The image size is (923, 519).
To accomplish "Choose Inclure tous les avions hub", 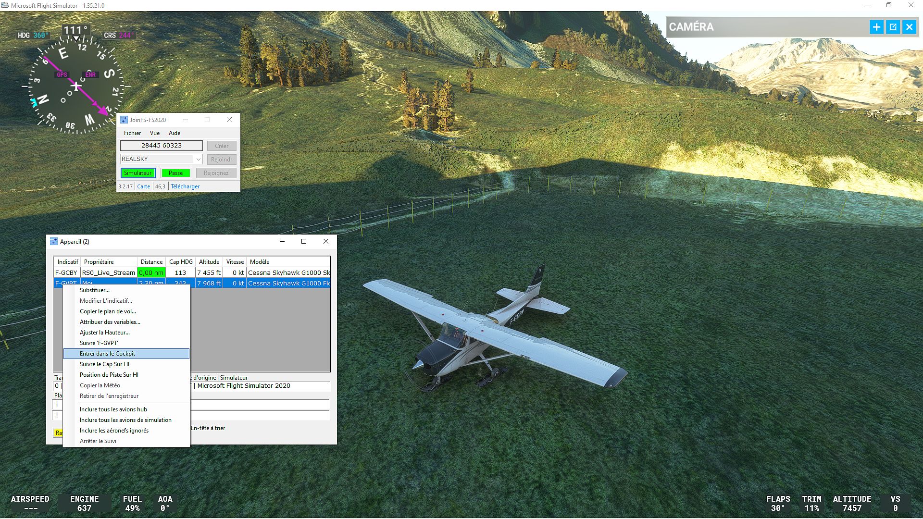I will [x=113, y=409].
